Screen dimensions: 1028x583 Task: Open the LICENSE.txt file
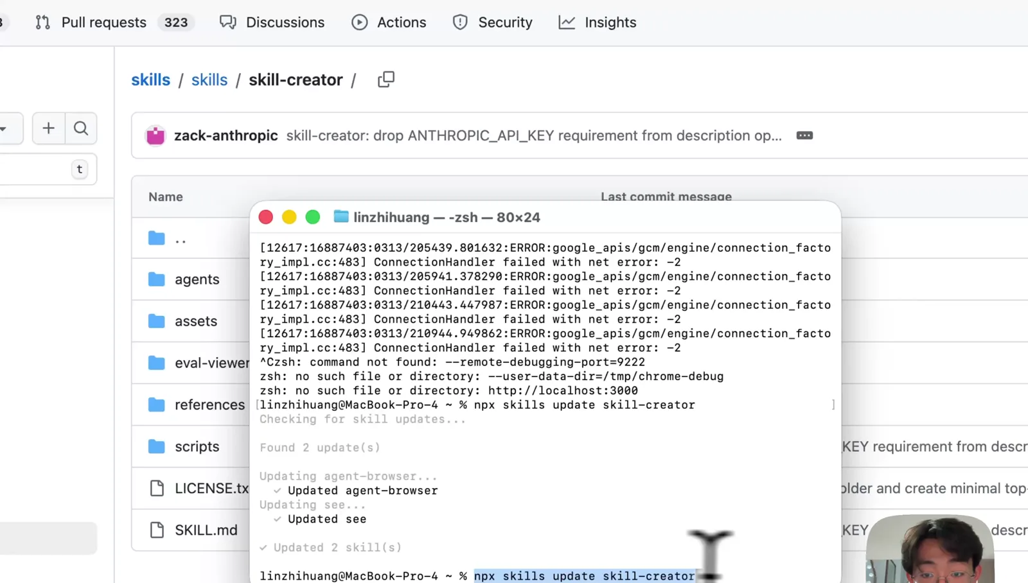(x=212, y=488)
